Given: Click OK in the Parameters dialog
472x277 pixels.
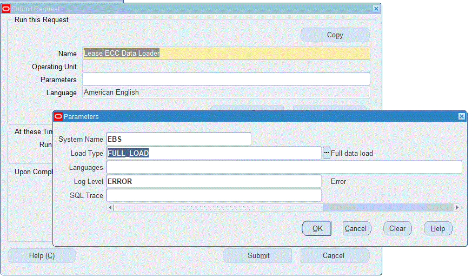Looking at the screenshot, I should pos(317,228).
